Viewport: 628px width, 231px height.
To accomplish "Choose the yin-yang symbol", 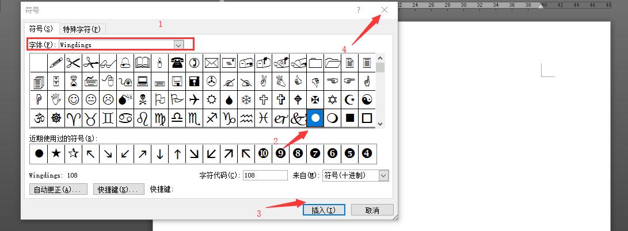I will (x=367, y=99).
